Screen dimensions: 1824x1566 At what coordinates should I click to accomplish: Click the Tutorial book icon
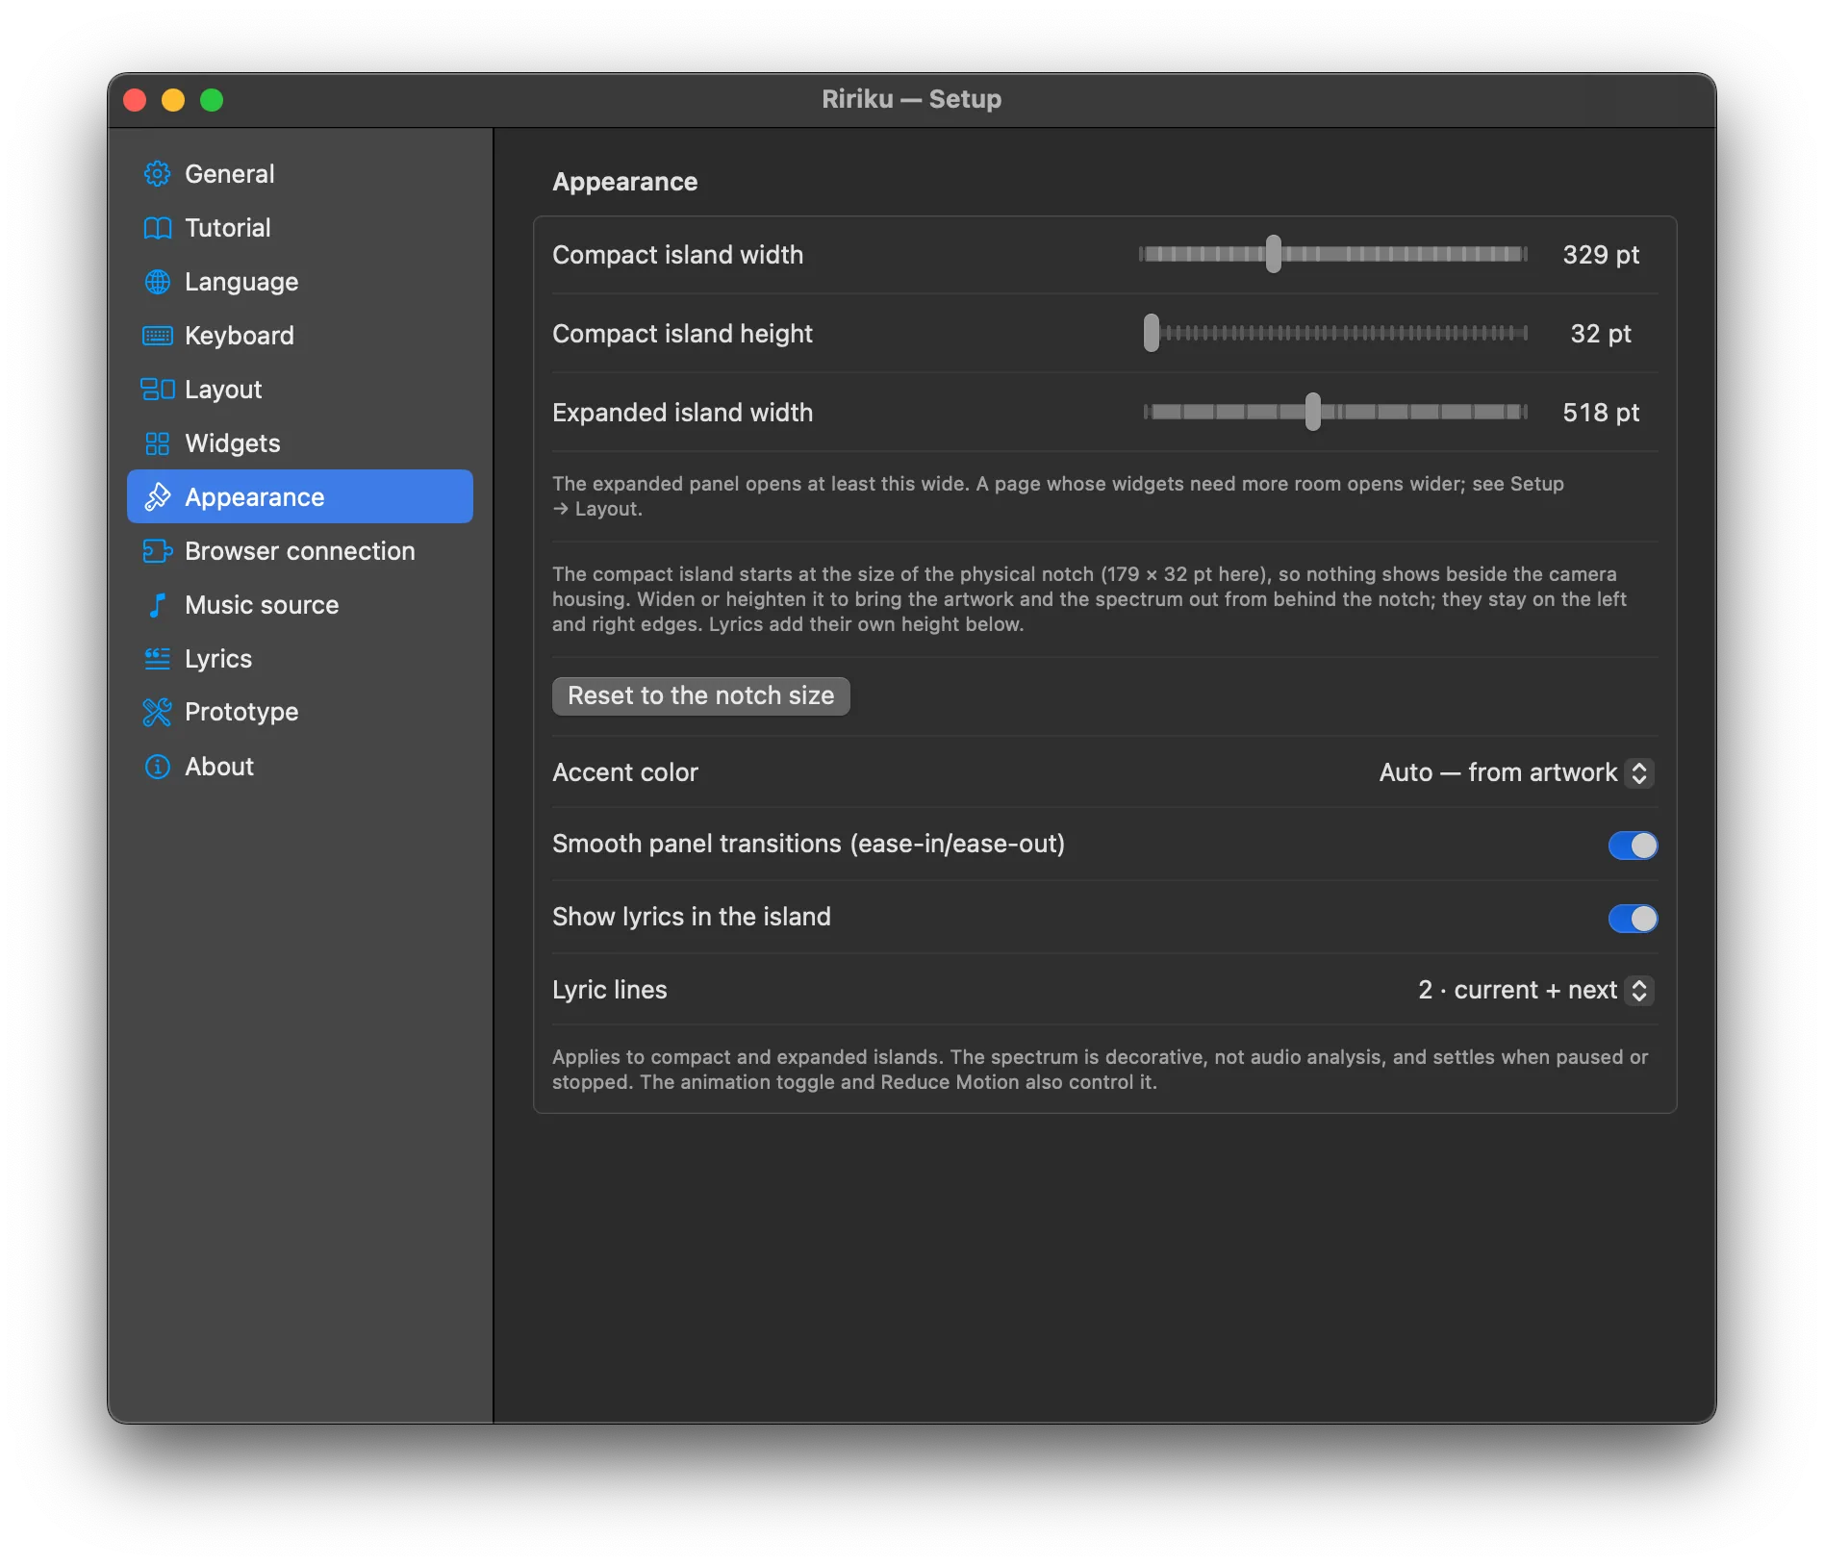click(157, 228)
